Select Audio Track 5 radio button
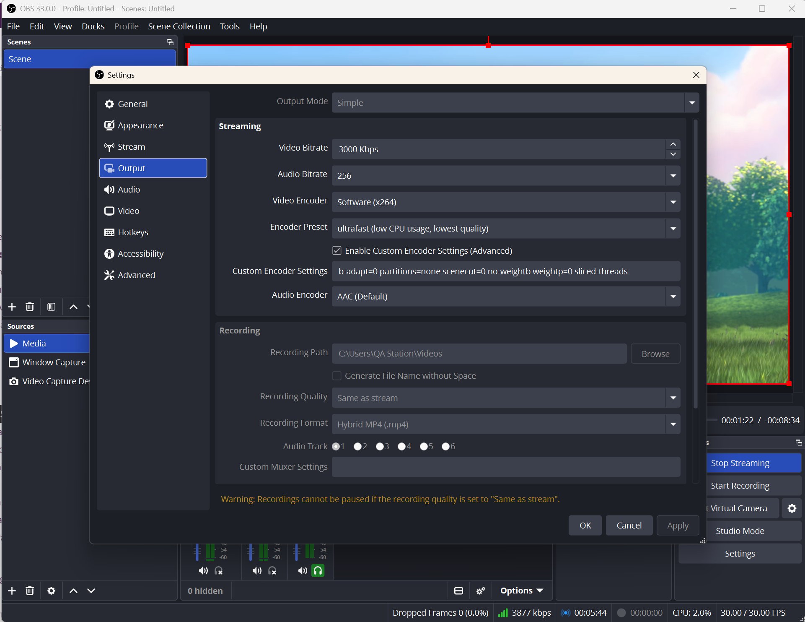Image resolution: width=805 pixels, height=622 pixels. point(424,446)
